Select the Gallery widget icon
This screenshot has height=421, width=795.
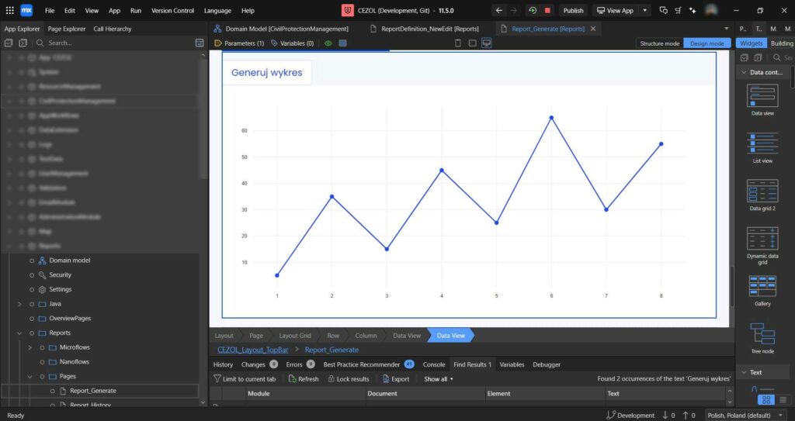tap(762, 286)
